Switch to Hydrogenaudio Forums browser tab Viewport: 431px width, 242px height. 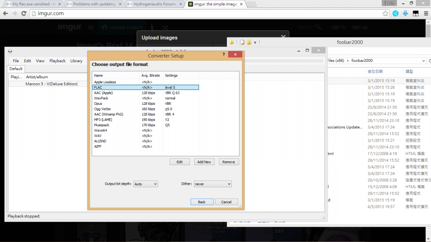pos(154,4)
